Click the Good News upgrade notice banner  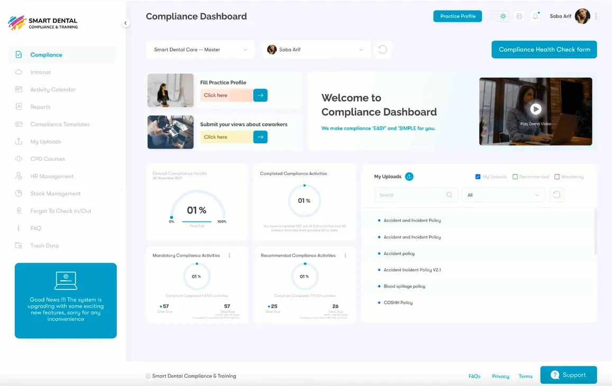coord(66,300)
